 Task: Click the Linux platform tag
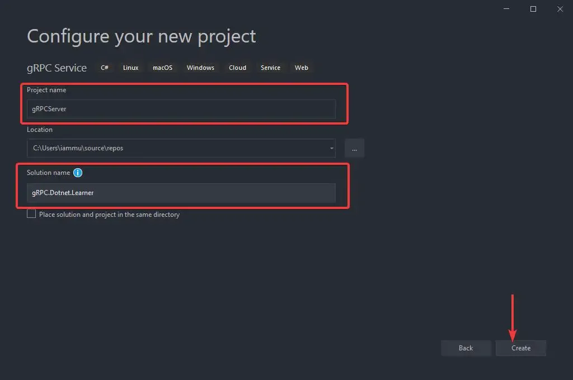click(x=130, y=67)
